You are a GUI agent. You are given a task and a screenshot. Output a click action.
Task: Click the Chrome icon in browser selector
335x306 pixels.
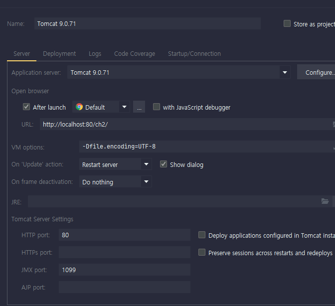pyautogui.click(x=79, y=107)
